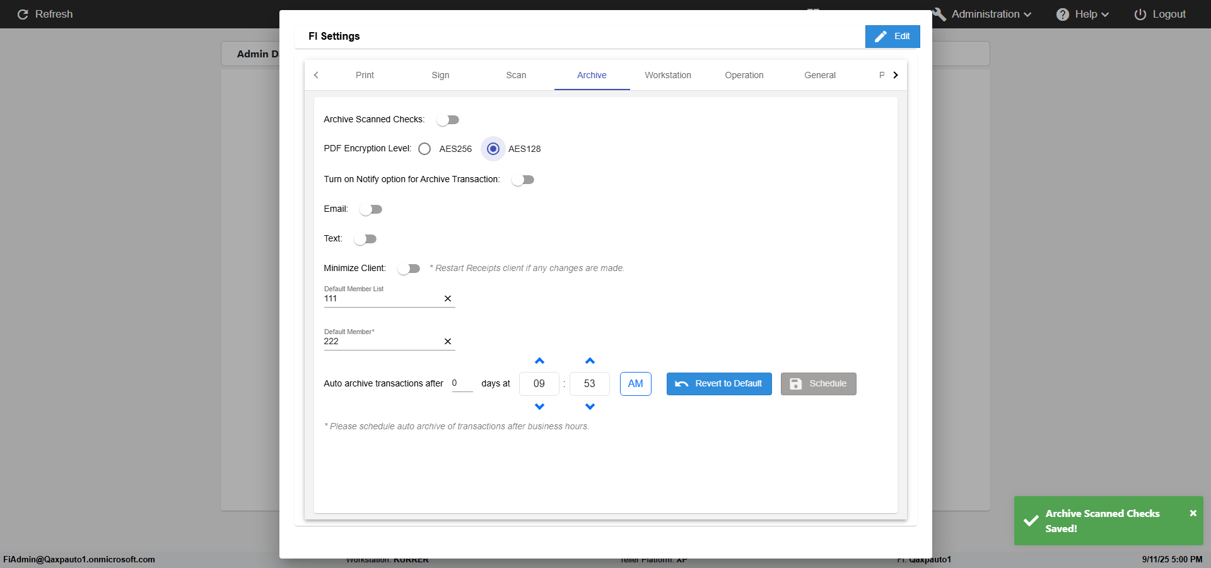Switch AM/PM period selector
Screen dimensions: 1211x568
[x=635, y=384]
